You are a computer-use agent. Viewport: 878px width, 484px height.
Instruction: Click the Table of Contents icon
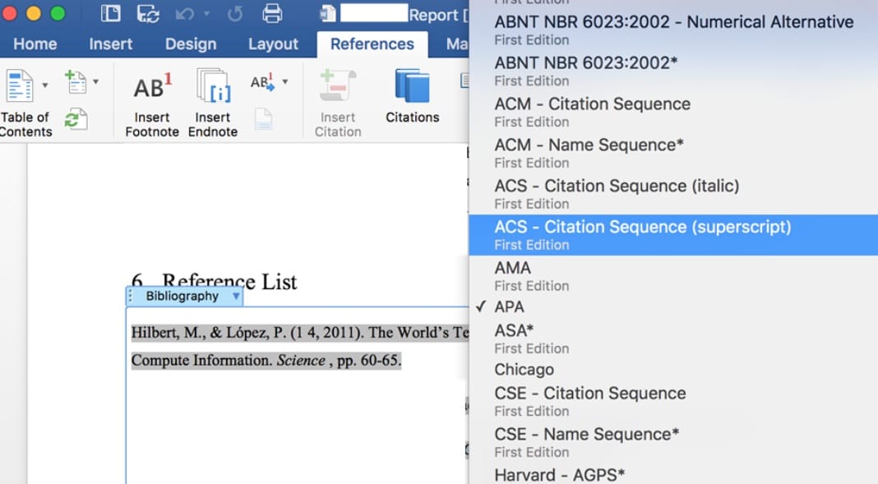(x=20, y=85)
